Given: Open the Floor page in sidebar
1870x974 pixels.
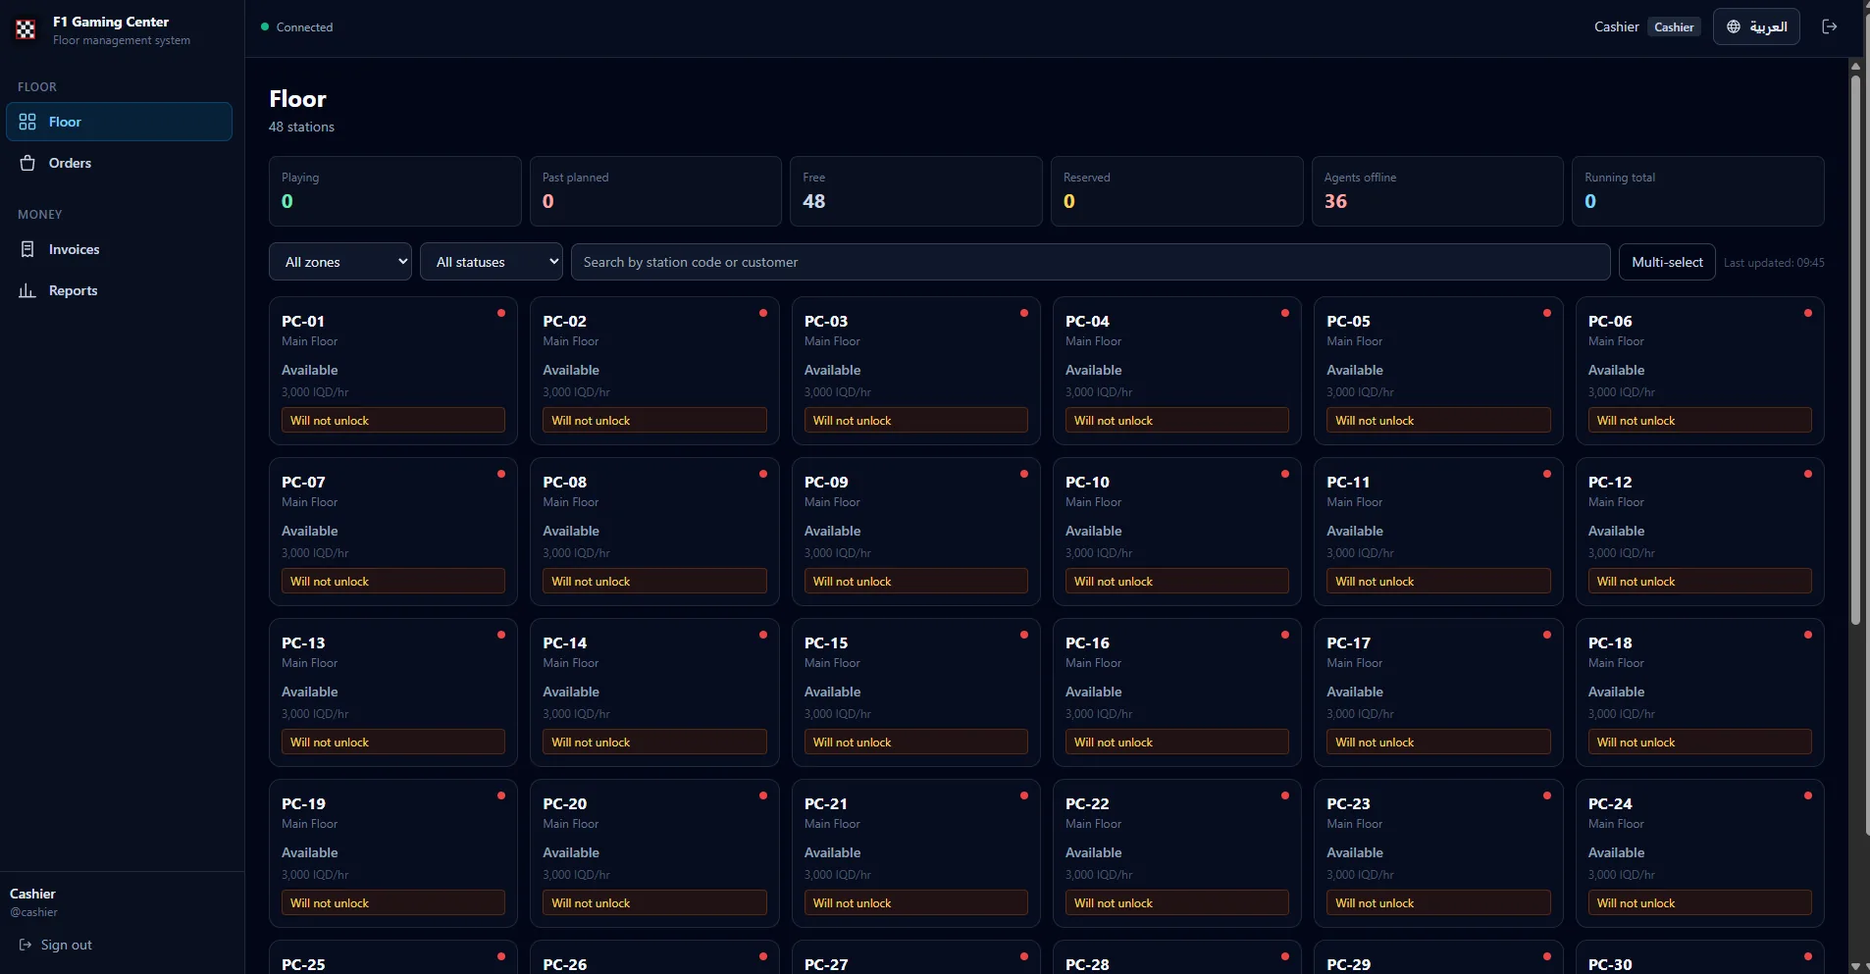Looking at the screenshot, I should pyautogui.click(x=119, y=122).
